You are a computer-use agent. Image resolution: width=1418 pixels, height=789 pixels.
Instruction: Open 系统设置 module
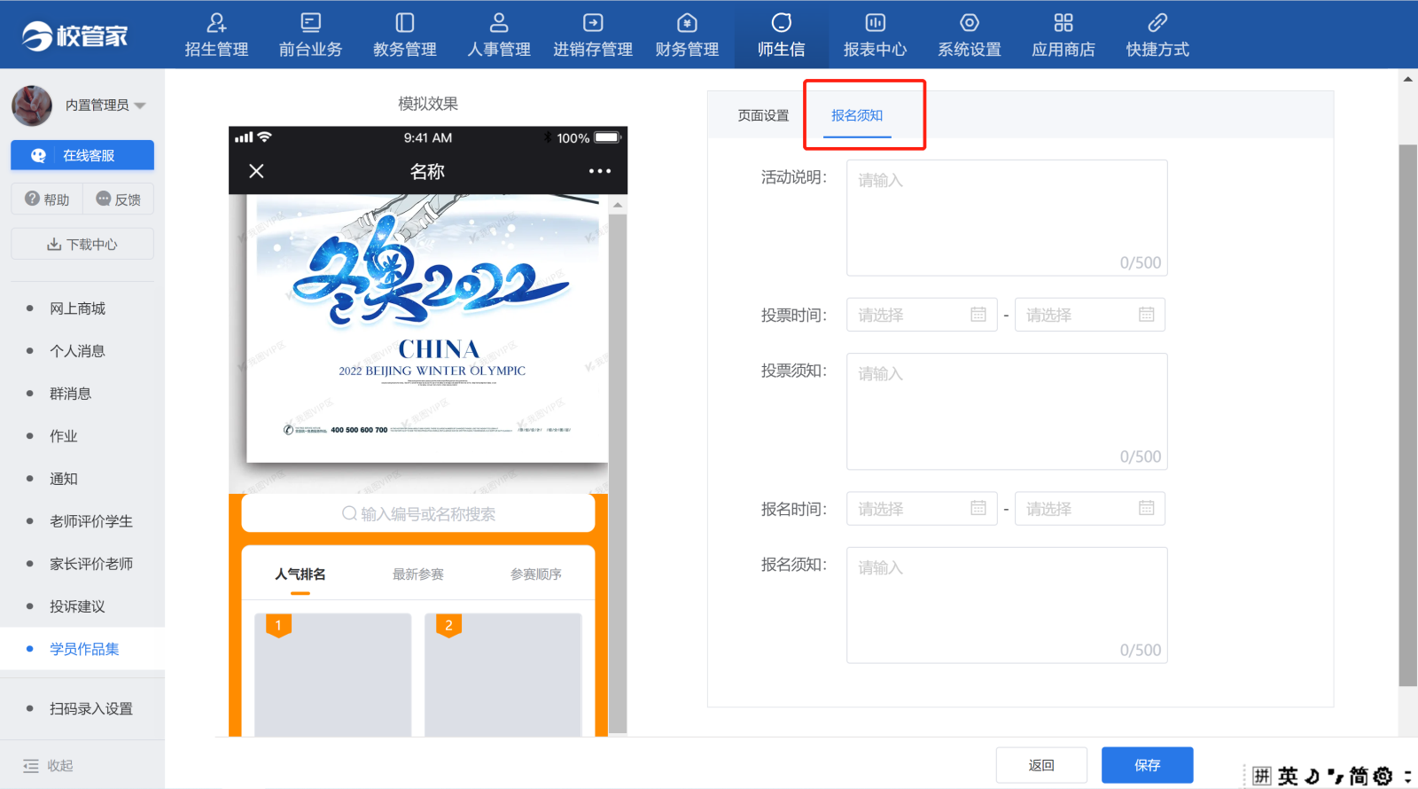pos(970,35)
